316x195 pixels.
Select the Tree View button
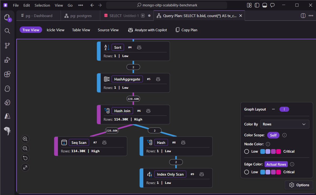[31, 30]
